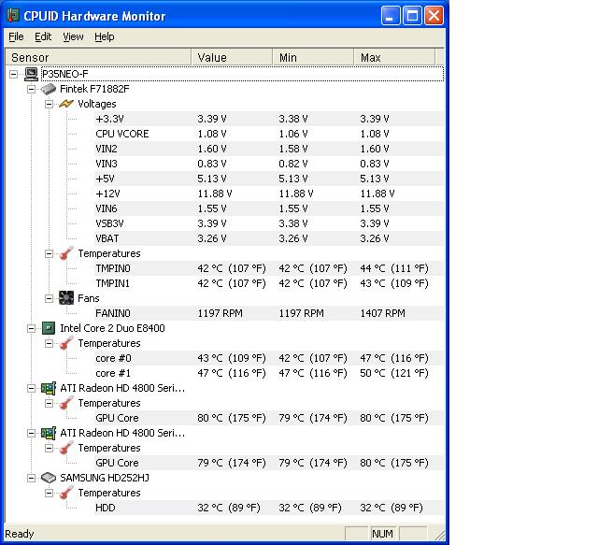Viewport: 598px width, 545px height.
Task: Click the window resize grip corner
Action: tap(439, 535)
